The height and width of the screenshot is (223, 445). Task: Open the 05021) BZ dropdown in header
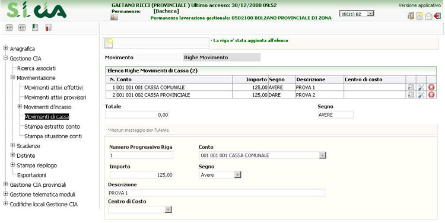point(370,14)
